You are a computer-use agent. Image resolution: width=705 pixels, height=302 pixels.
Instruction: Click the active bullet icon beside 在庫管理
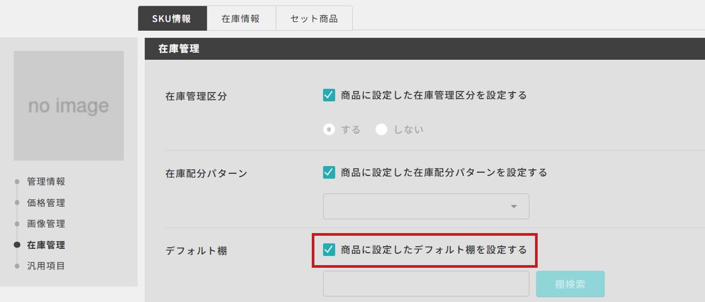17,245
